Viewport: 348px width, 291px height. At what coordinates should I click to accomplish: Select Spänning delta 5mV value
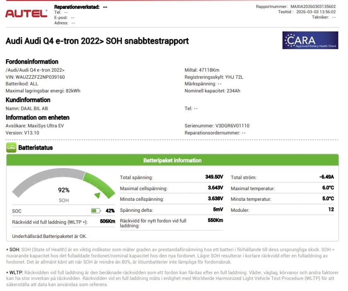click(x=218, y=209)
